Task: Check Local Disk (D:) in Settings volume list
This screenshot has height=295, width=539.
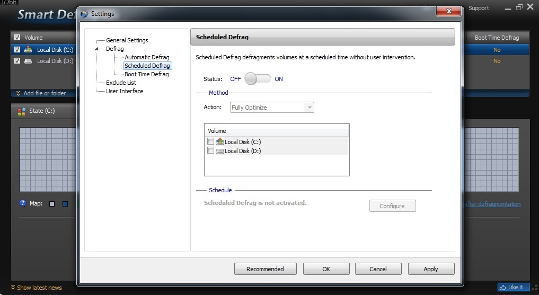Action: pyautogui.click(x=211, y=150)
